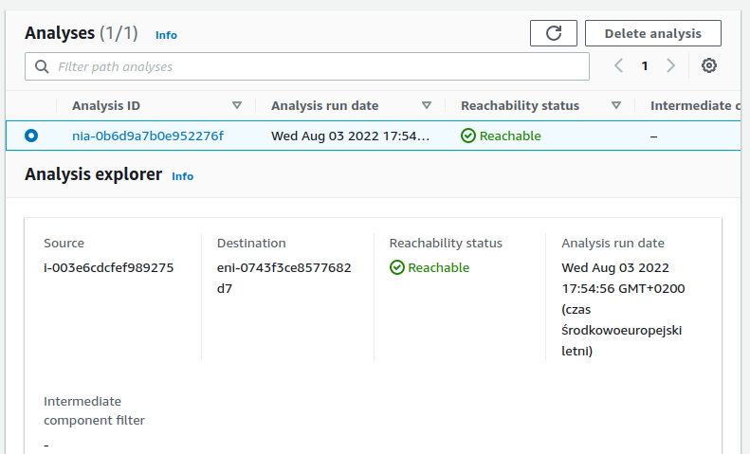Open Info link beside Analysis explorer

(182, 176)
